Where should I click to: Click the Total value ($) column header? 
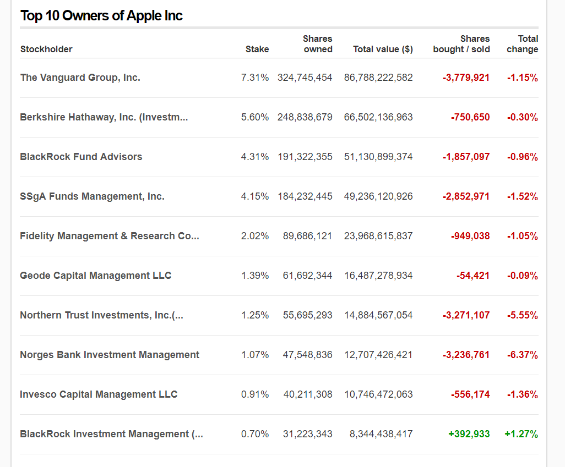tap(383, 49)
